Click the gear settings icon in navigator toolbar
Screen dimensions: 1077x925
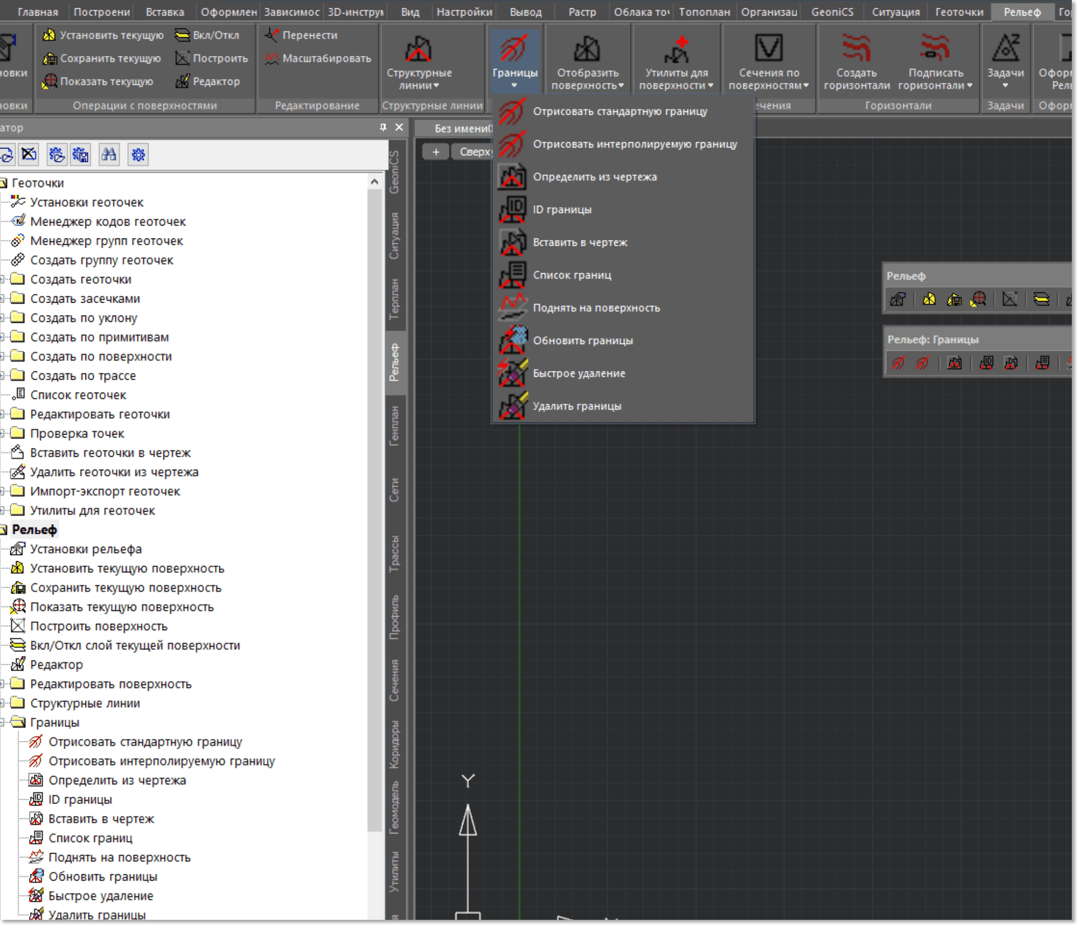(x=138, y=155)
